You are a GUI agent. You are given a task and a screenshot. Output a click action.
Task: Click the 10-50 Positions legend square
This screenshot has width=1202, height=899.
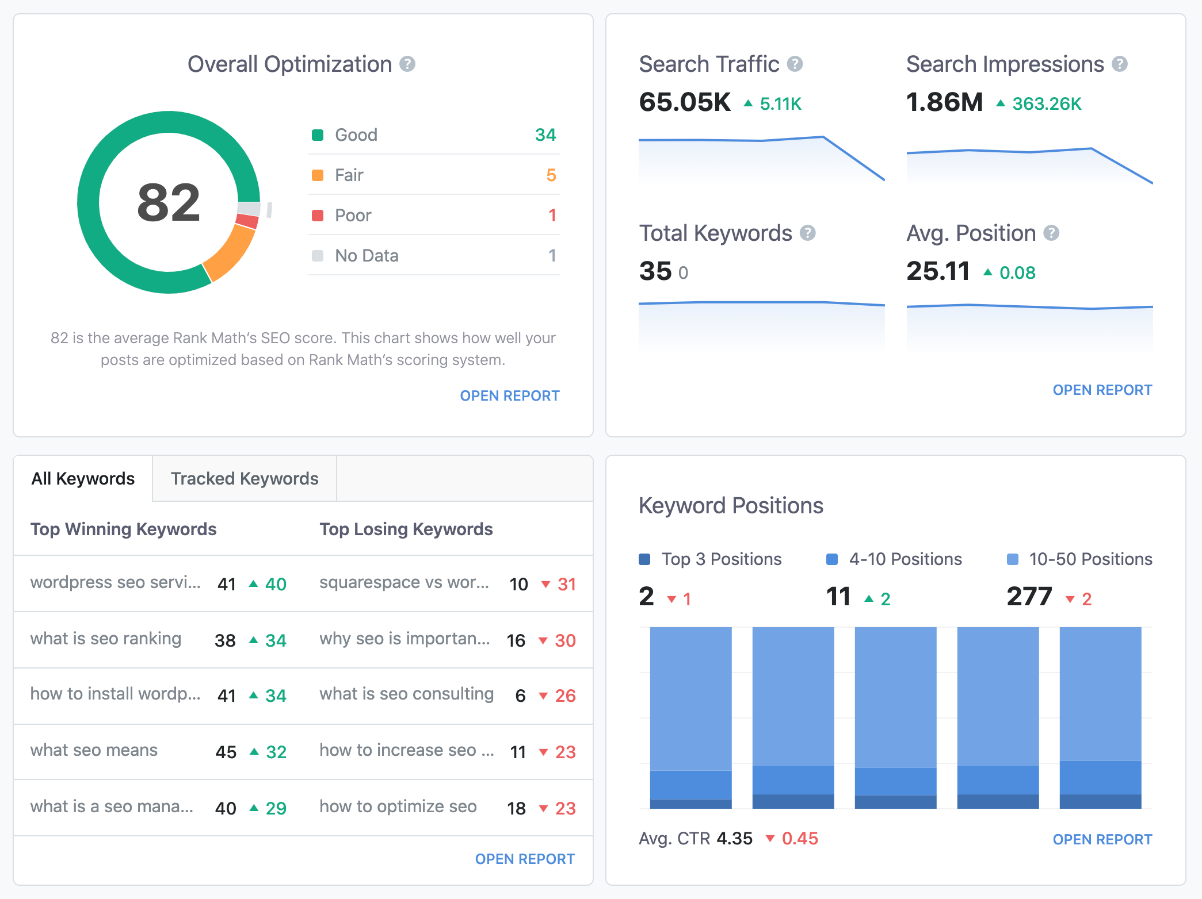(1013, 559)
